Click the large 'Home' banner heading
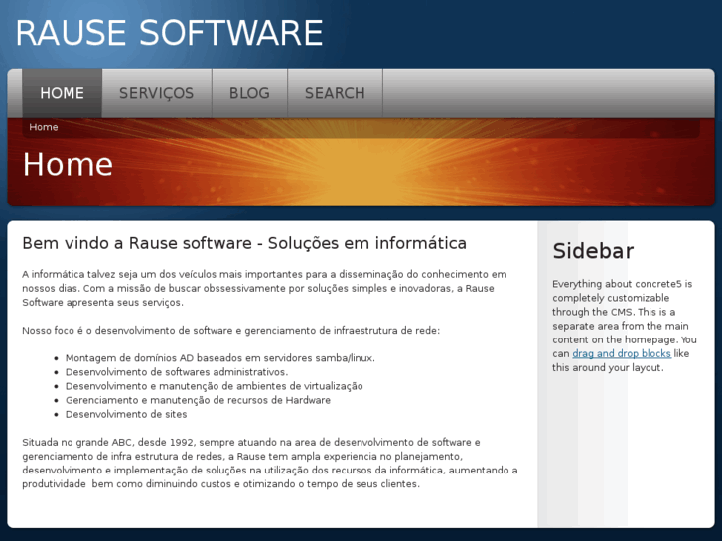This screenshot has width=722, height=541. pyautogui.click(x=68, y=165)
